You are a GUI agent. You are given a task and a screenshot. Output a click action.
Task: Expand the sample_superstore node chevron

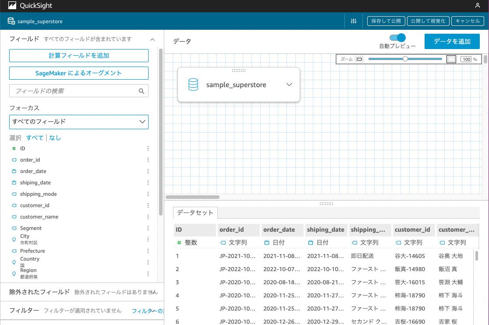click(x=289, y=84)
